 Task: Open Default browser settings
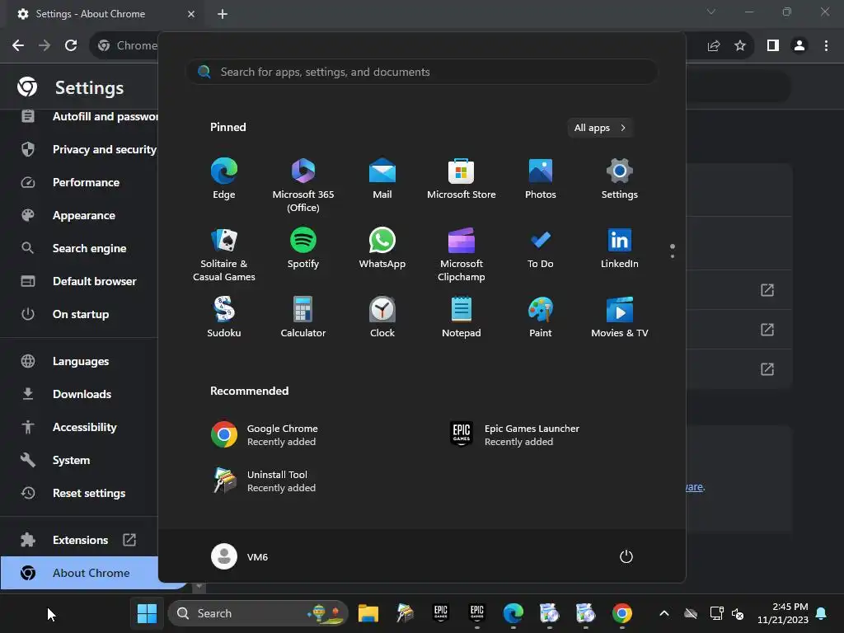(80, 280)
